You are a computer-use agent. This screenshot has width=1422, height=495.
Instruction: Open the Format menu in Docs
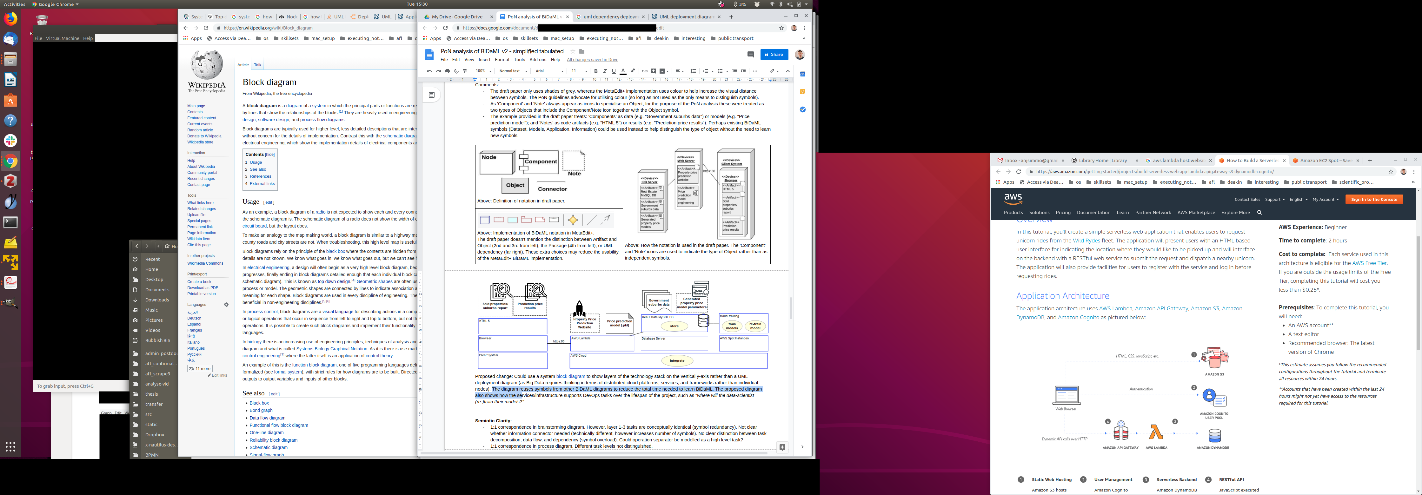coord(502,60)
